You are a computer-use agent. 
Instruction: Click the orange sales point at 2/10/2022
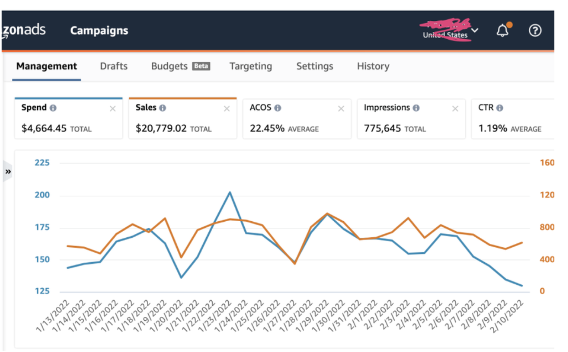pos(522,243)
